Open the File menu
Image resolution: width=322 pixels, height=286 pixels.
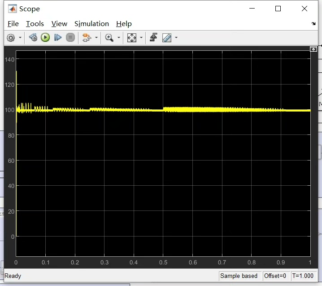tap(13, 24)
